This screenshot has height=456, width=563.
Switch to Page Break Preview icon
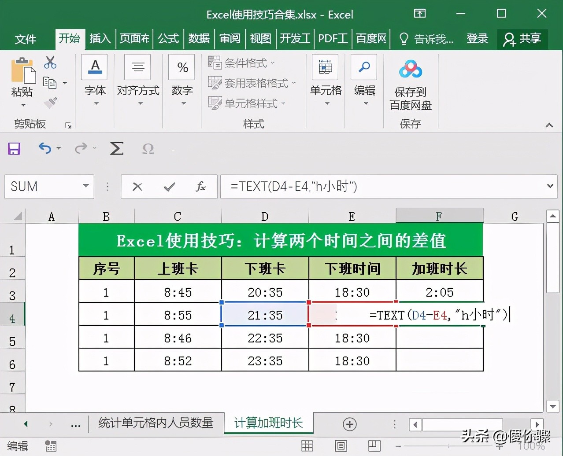(374, 446)
